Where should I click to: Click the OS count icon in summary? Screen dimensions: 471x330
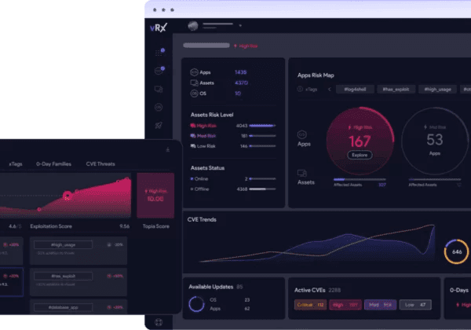click(194, 93)
